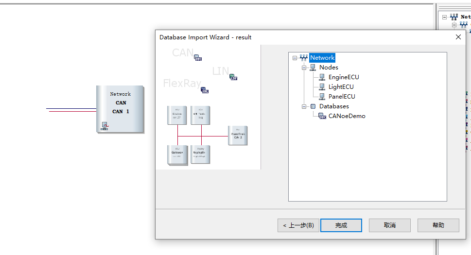Go back with 上一步(B) button
The width and height of the screenshot is (471, 255).
tap(298, 225)
